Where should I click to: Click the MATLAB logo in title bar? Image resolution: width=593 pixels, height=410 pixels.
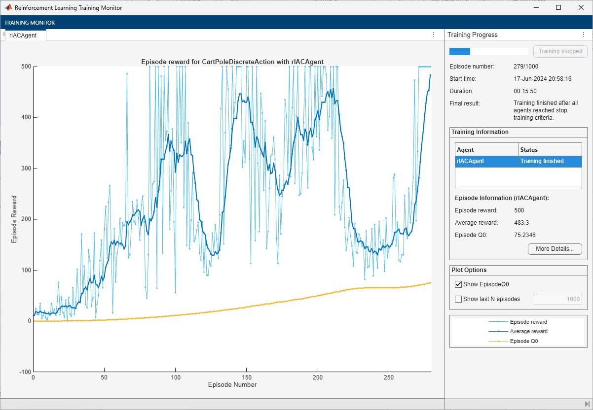[x=8, y=8]
